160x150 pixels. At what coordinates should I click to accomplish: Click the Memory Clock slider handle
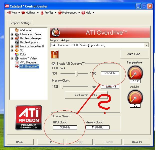62,87
